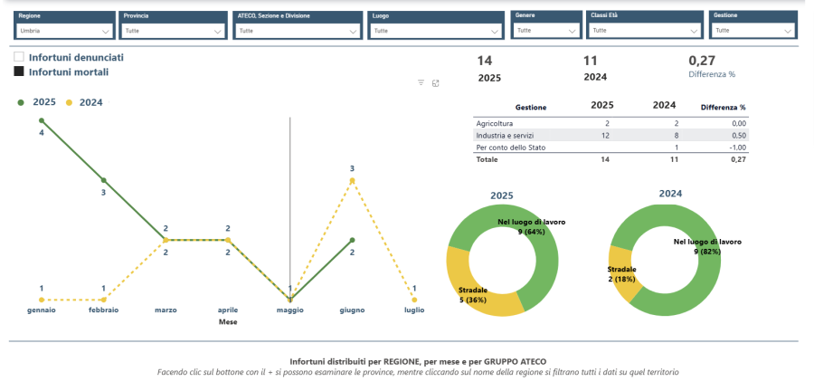Sort table by Differenza % column header
The height and width of the screenshot is (391, 814).
point(723,108)
